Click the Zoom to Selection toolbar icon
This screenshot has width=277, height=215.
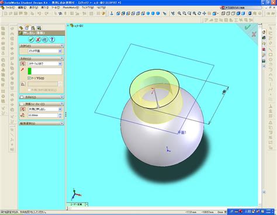194,13
